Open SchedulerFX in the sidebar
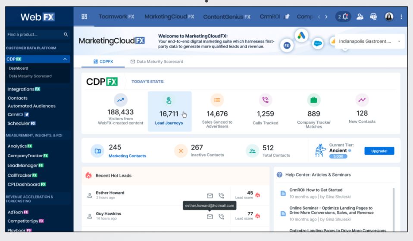413x241 pixels. point(21,123)
